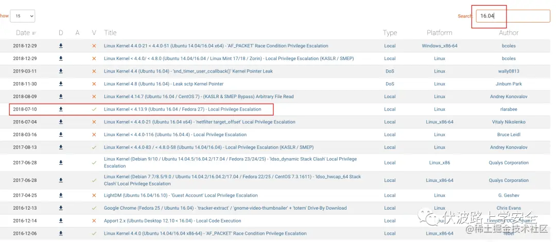Download the snd_timer_user_ccallback pointer leak exploit
This screenshot has height=242, width=556.
click(61, 71)
